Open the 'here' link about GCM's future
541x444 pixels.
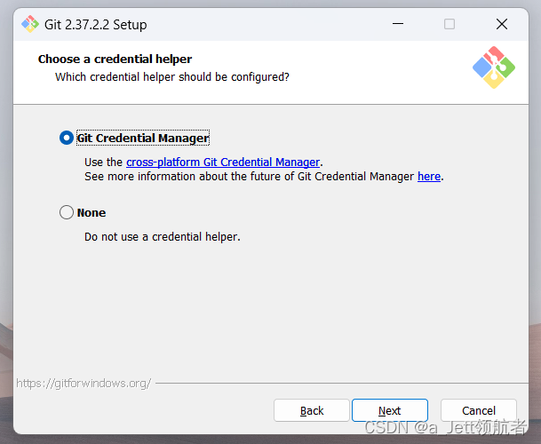point(429,177)
